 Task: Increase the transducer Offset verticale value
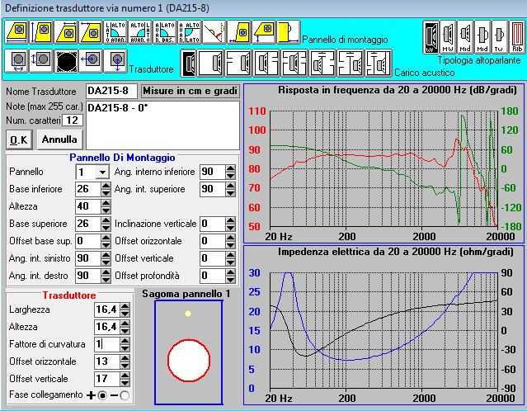pos(125,376)
